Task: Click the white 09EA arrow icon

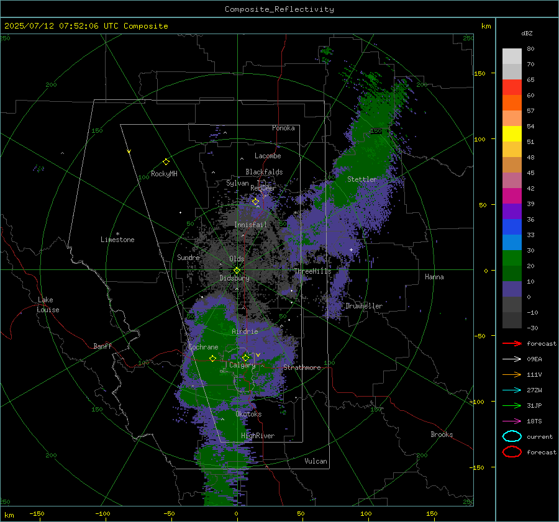Action: click(512, 359)
